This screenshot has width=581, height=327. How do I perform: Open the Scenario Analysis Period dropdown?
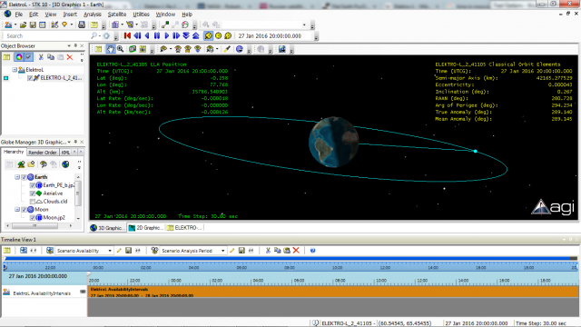(222, 251)
